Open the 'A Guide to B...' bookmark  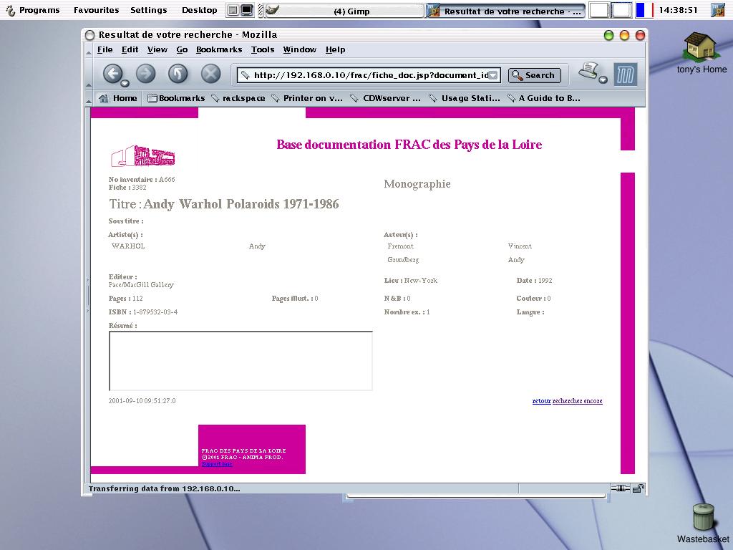point(544,98)
